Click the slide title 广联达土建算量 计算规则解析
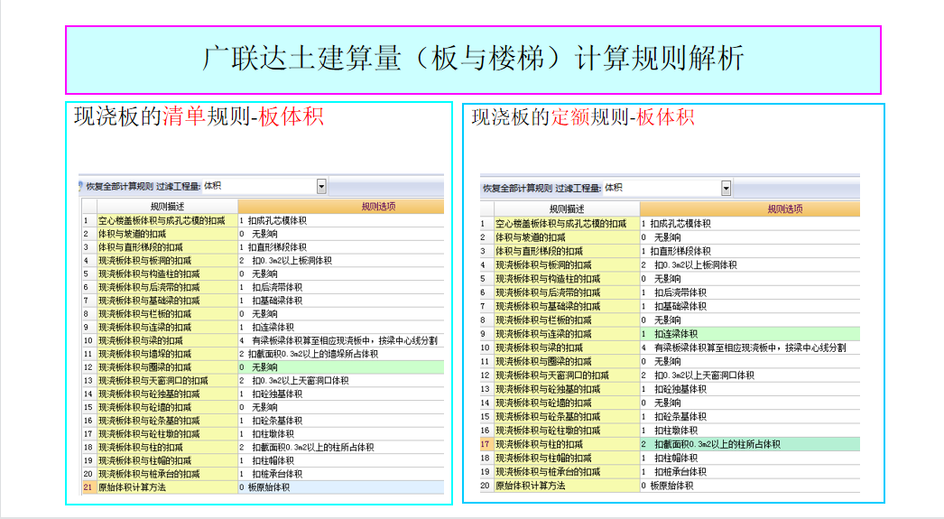 473,59
